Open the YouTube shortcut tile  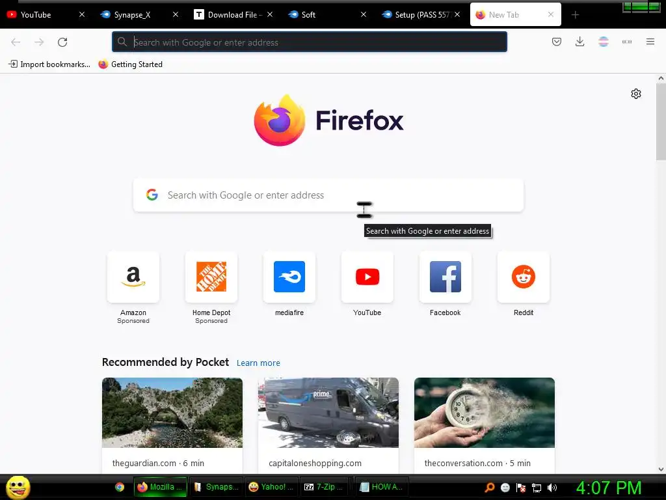367,277
